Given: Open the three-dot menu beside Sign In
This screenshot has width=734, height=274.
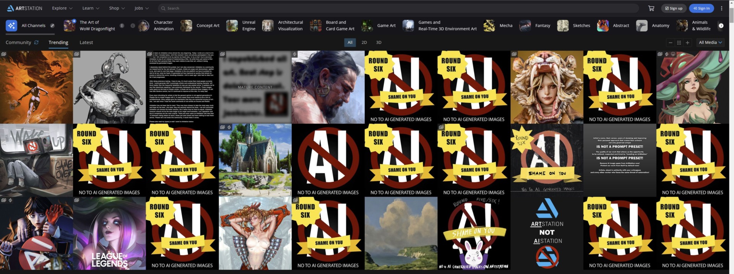Looking at the screenshot, I should (x=721, y=8).
